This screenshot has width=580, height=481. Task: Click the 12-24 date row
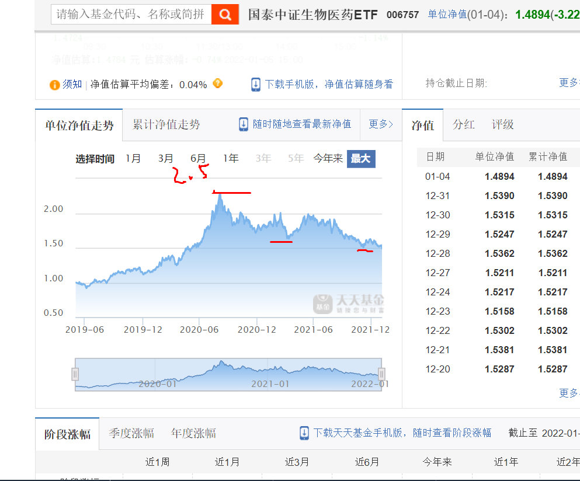tap(498, 292)
